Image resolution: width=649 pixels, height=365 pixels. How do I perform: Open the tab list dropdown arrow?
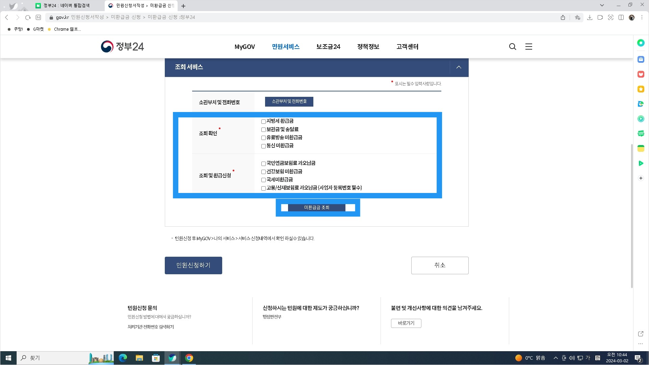coord(602,5)
